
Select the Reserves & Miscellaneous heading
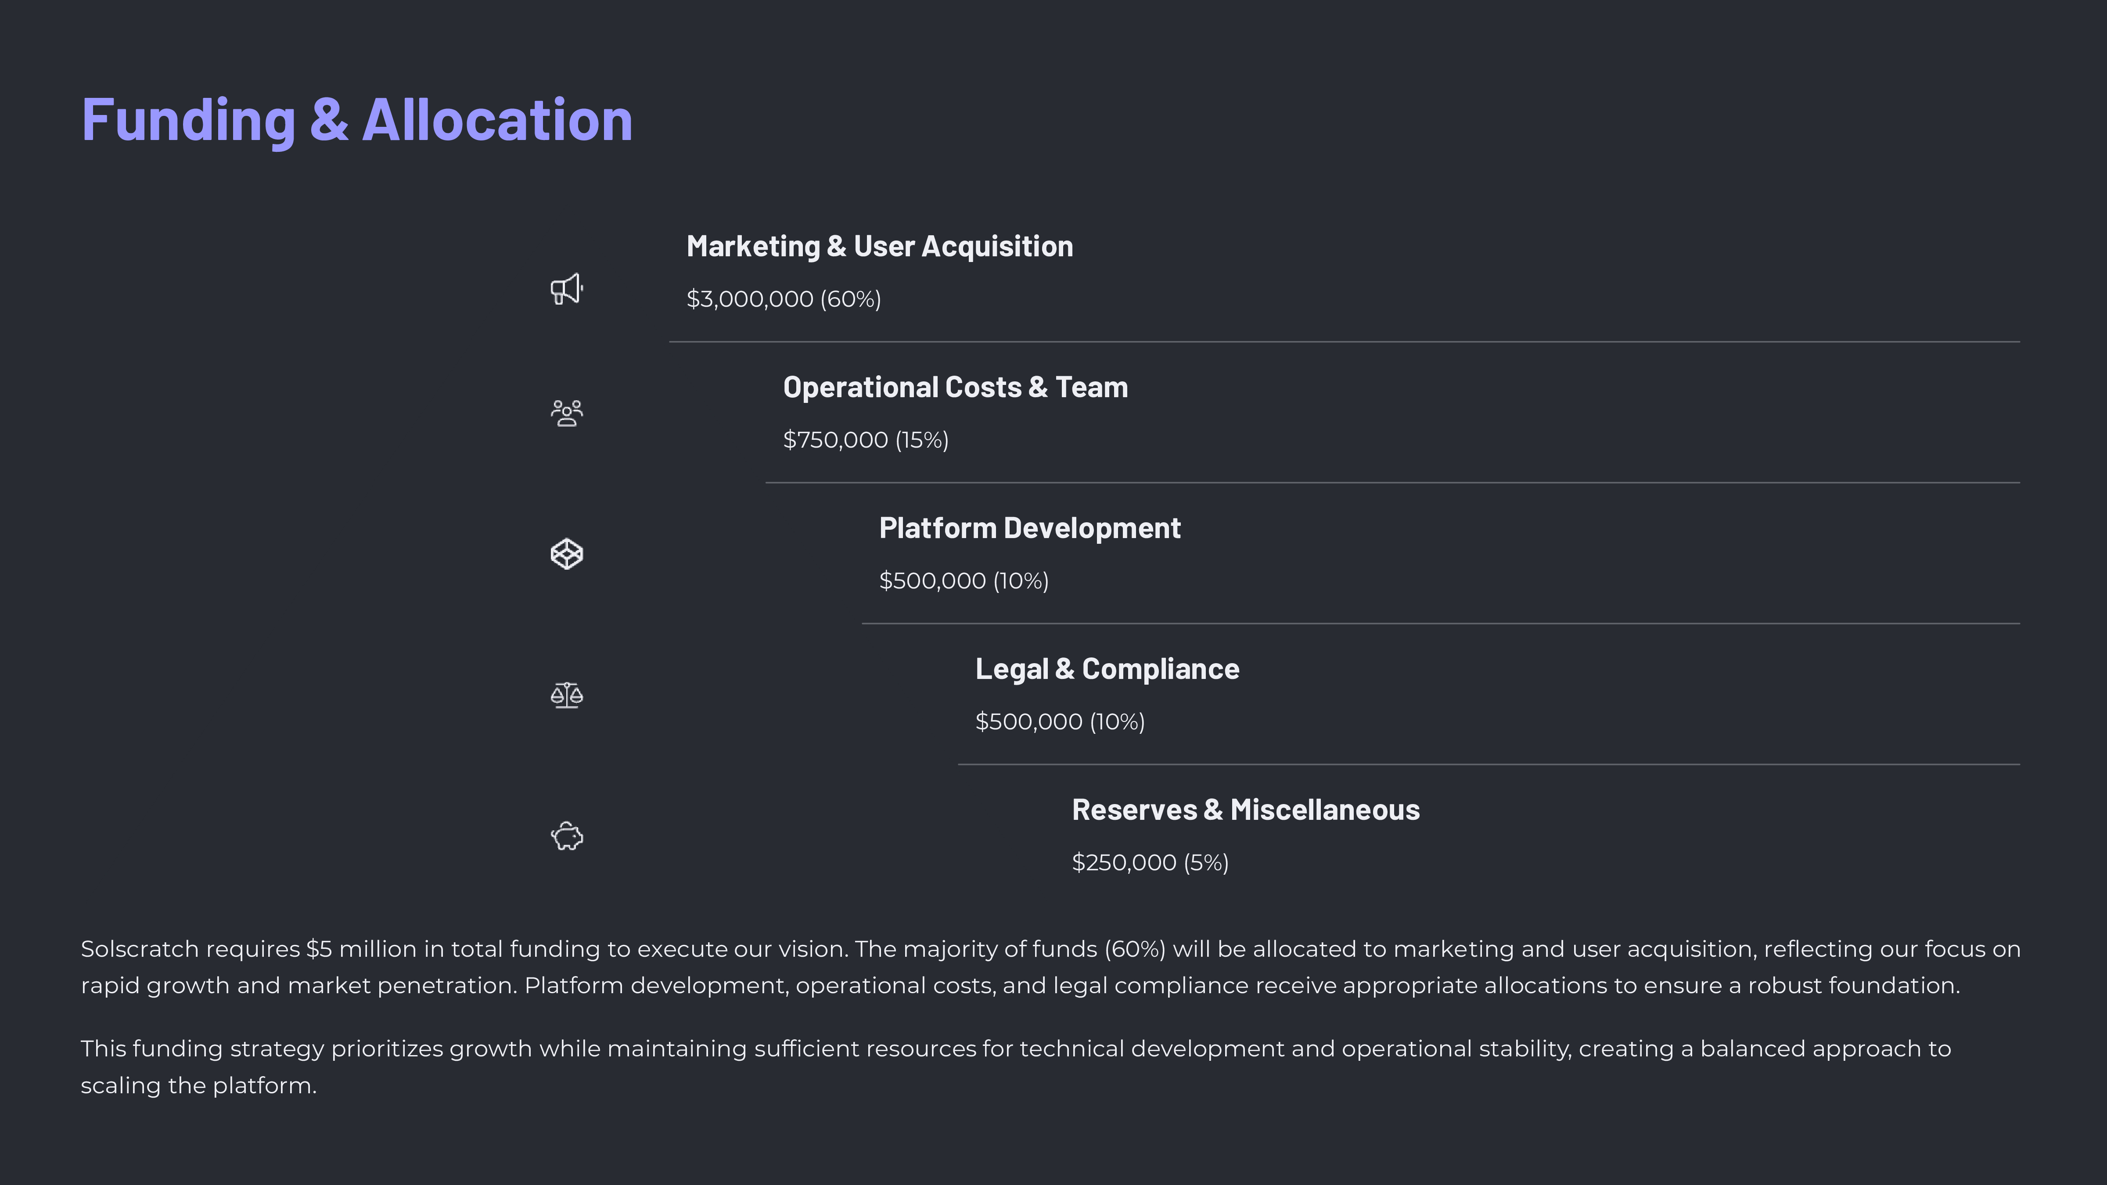tap(1246, 810)
